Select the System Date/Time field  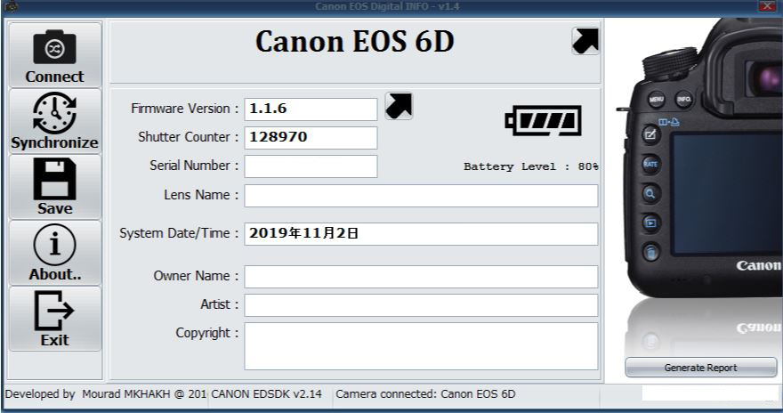[421, 234]
